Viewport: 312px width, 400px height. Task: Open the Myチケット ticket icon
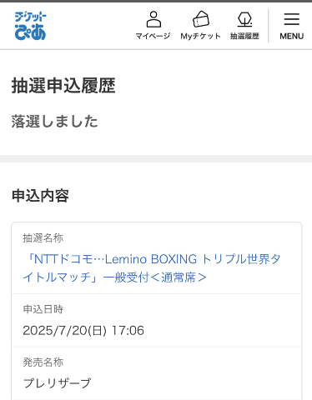pyautogui.click(x=201, y=19)
